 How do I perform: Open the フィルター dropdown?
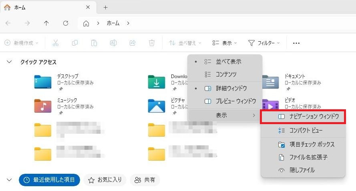[263, 43]
